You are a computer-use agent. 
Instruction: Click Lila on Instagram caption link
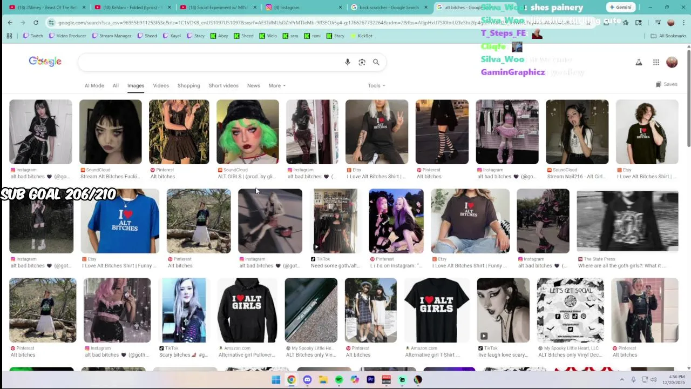pos(396,266)
